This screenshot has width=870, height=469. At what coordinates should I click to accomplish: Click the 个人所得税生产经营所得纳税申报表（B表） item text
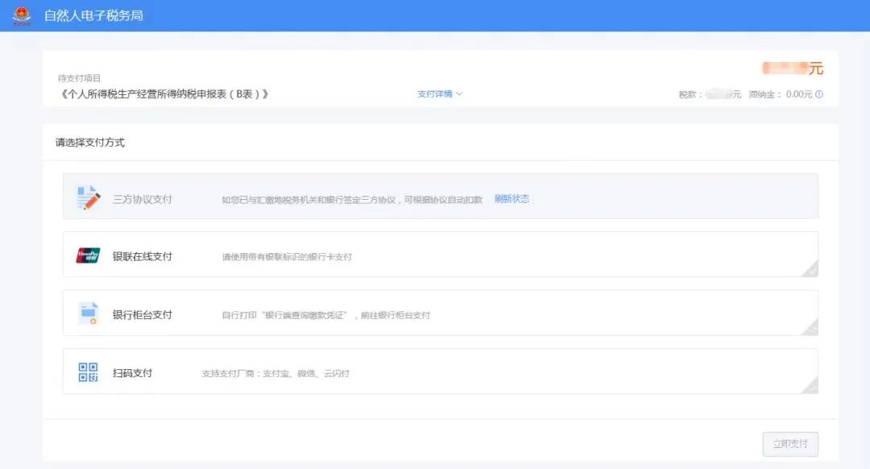164,93
